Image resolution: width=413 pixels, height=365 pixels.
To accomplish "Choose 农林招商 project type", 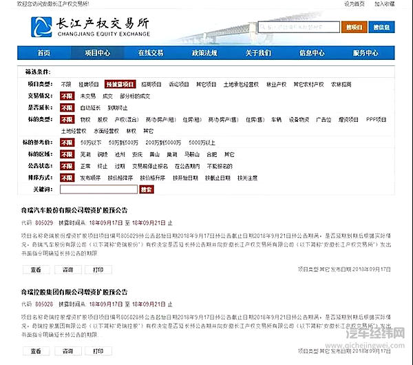I will point(341,84).
